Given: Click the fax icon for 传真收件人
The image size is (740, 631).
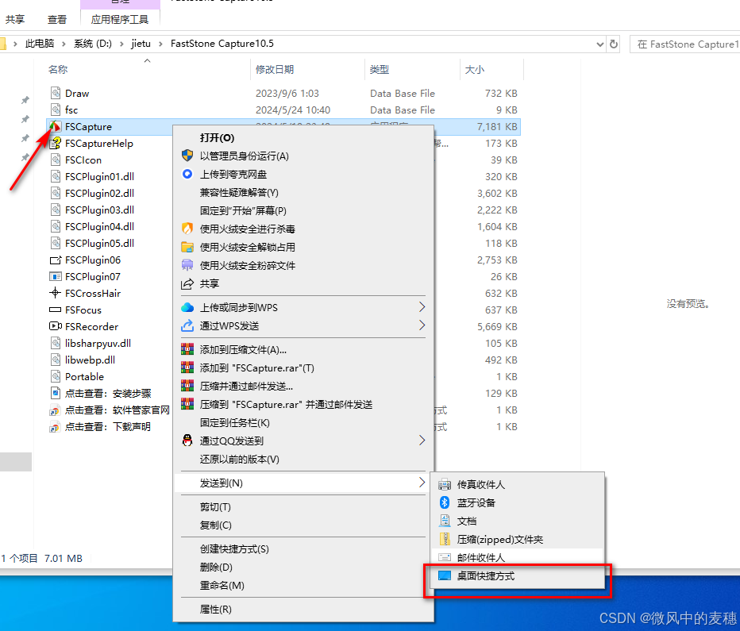Looking at the screenshot, I should 445,484.
